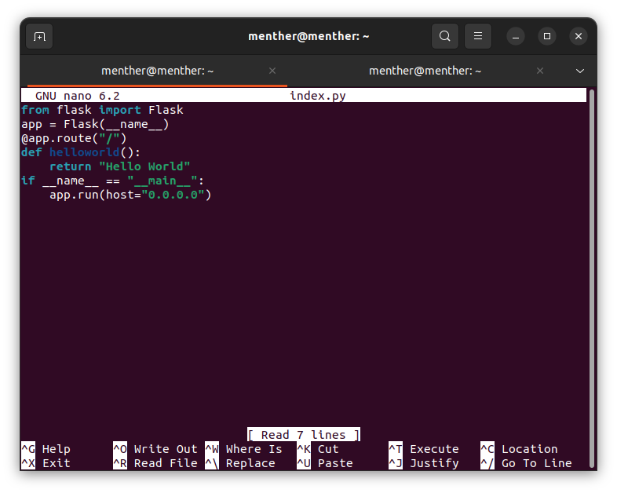This screenshot has width=617, height=493.
Task: Close the second terminal tab
Action: point(540,71)
